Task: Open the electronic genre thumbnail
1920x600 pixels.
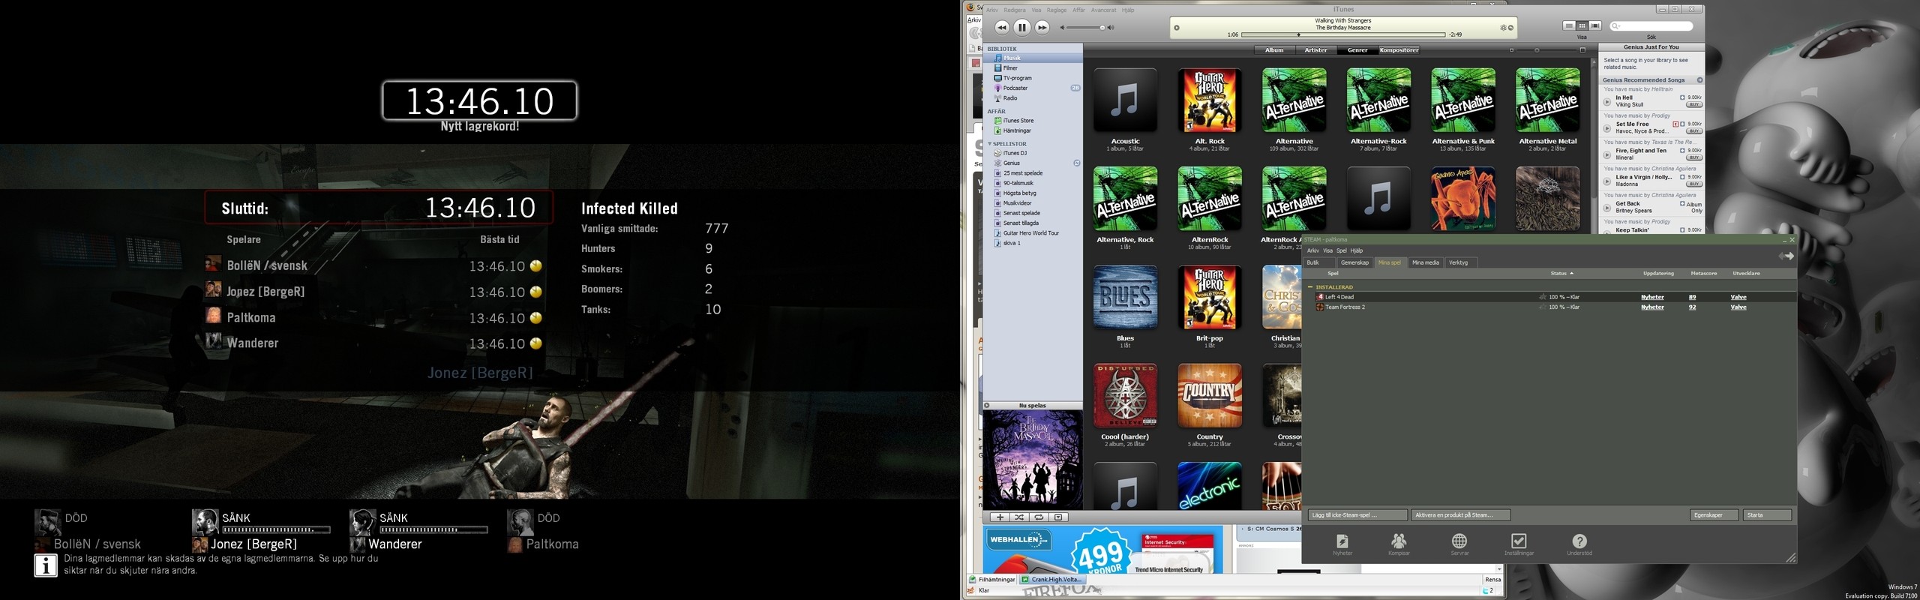Action: point(1210,486)
